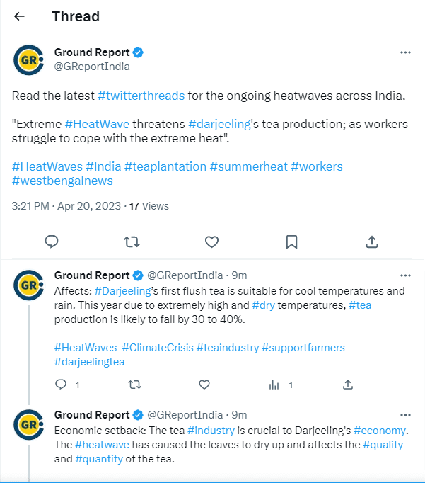Bookmark the main Ground Report tweet
Viewport: 425px width, 483px height.
(291, 241)
